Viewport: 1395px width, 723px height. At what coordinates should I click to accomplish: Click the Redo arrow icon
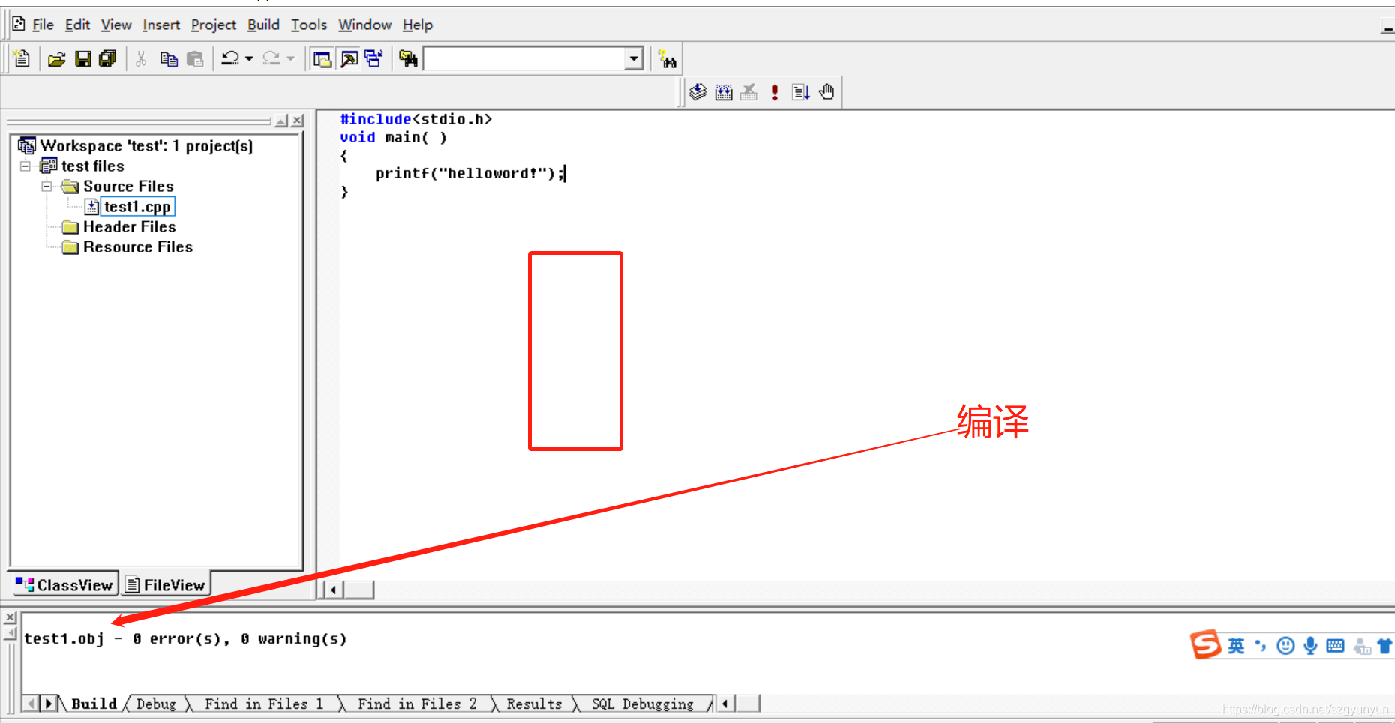pyautogui.click(x=271, y=58)
